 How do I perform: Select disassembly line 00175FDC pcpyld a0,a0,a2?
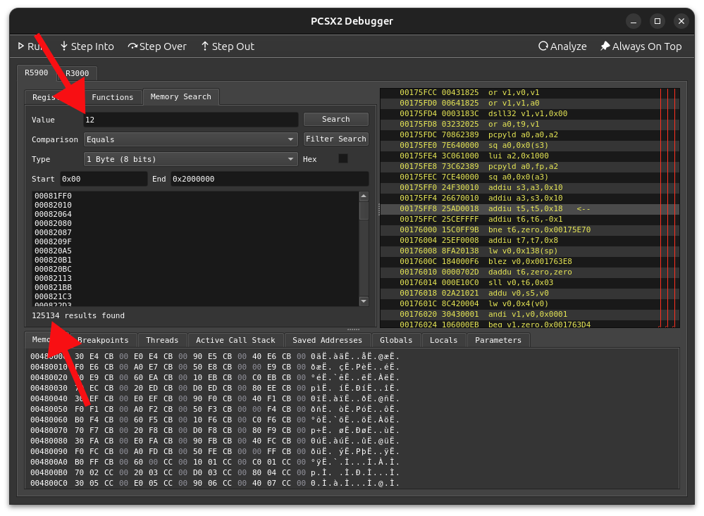[x=530, y=134]
